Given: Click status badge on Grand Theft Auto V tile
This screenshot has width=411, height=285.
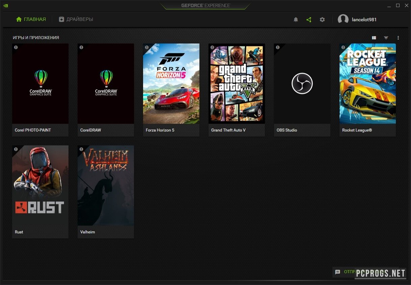Looking at the screenshot, I should [212, 48].
